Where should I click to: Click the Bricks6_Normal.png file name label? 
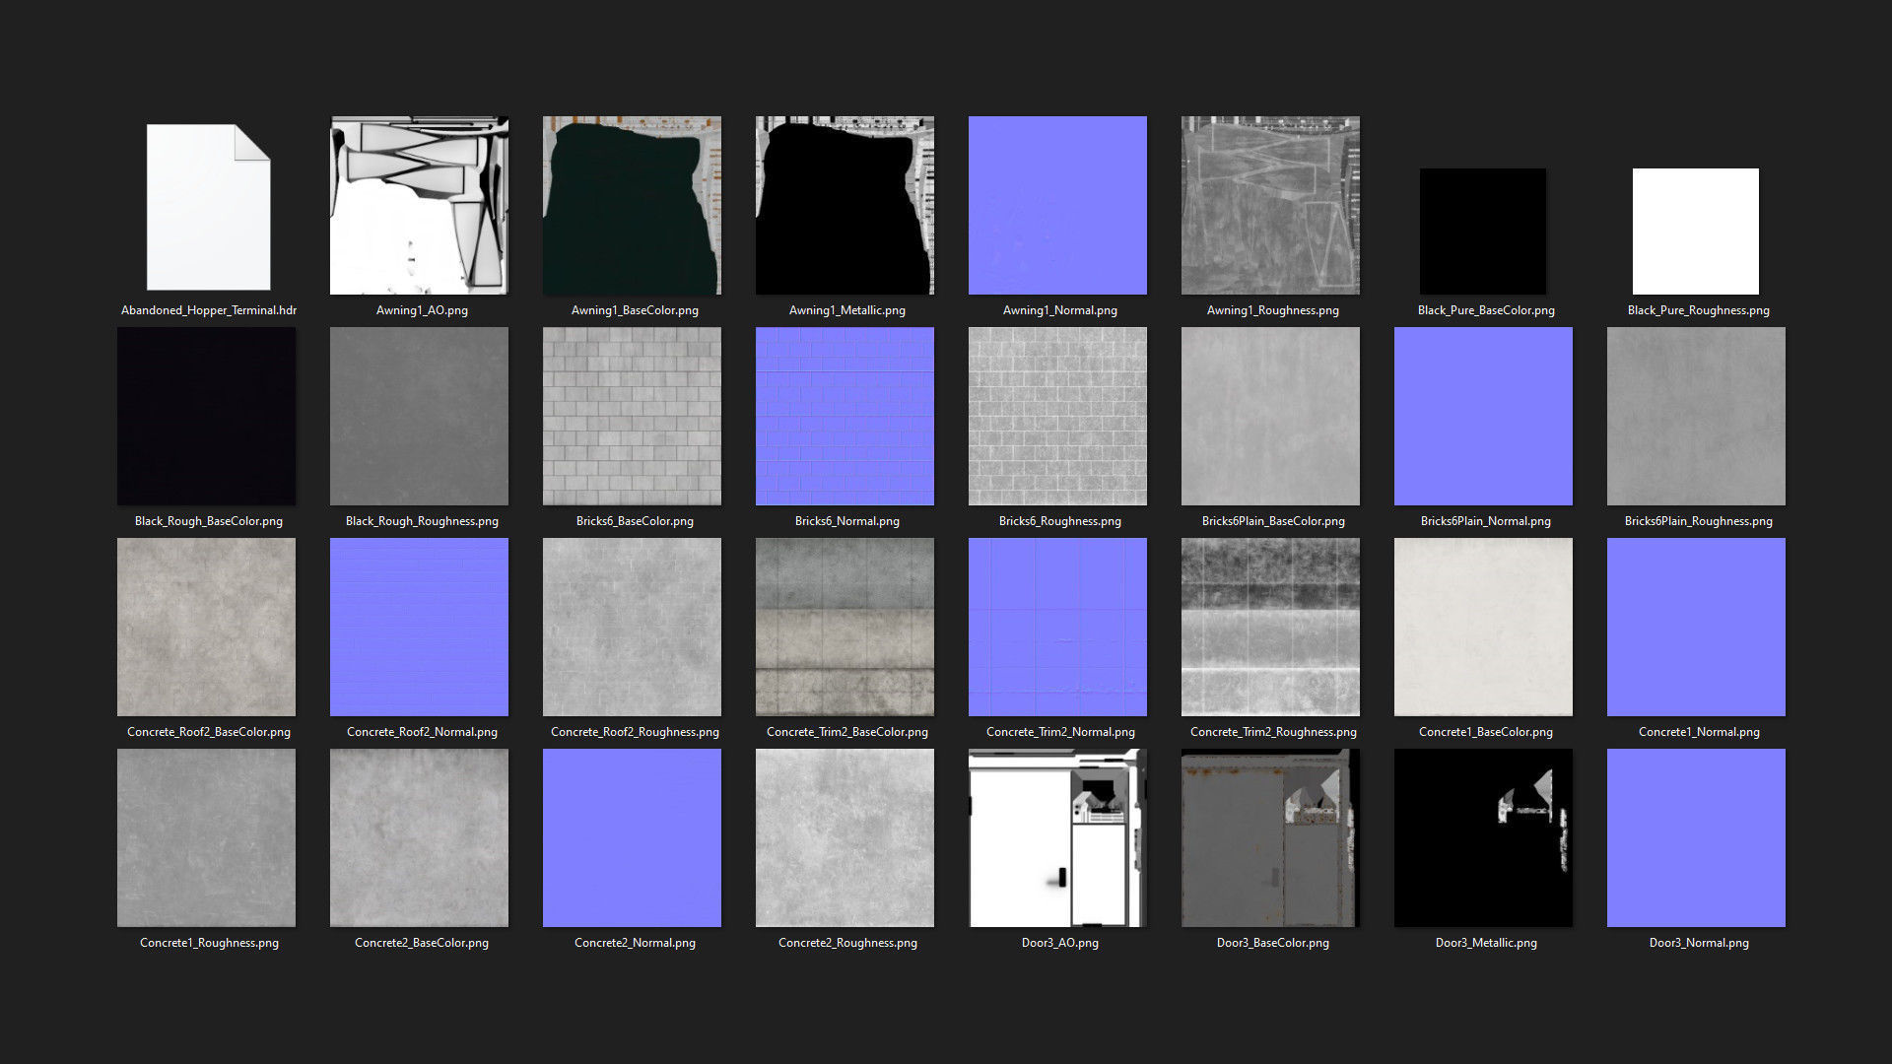(x=847, y=521)
